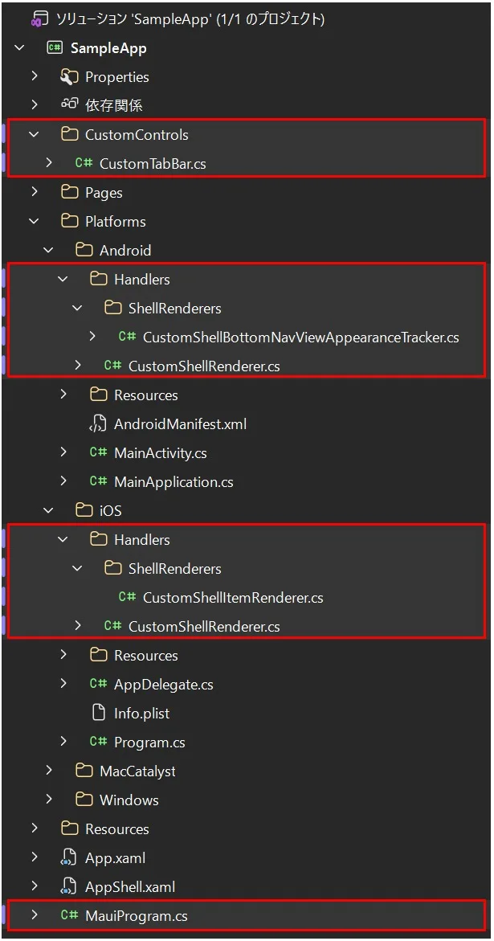Expand the Windows platform folder

(48, 800)
